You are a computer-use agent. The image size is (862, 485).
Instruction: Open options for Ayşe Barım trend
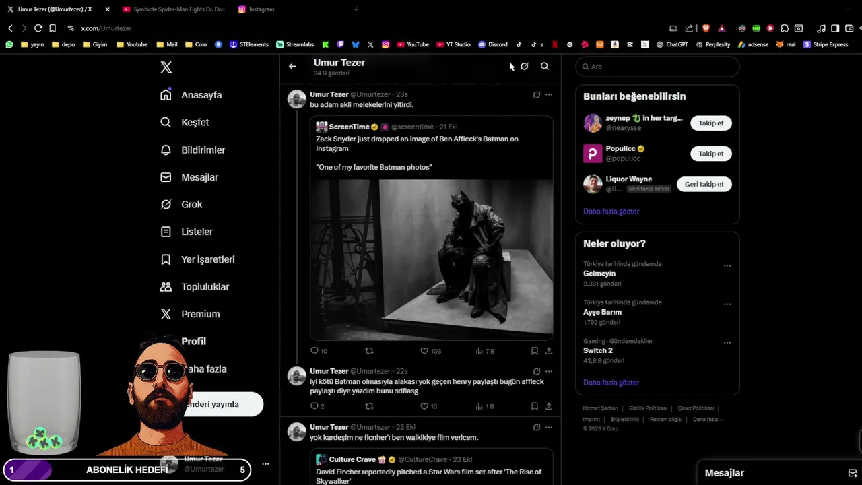(x=727, y=304)
